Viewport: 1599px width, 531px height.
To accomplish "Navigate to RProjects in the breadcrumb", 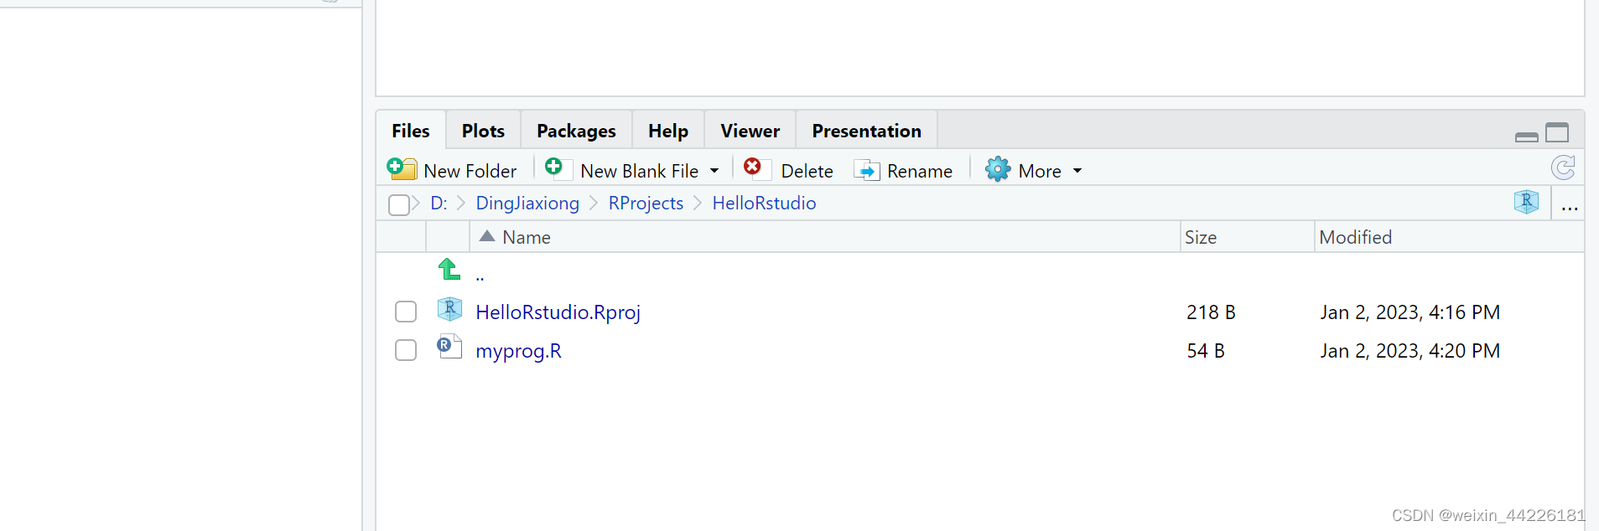I will 646,204.
